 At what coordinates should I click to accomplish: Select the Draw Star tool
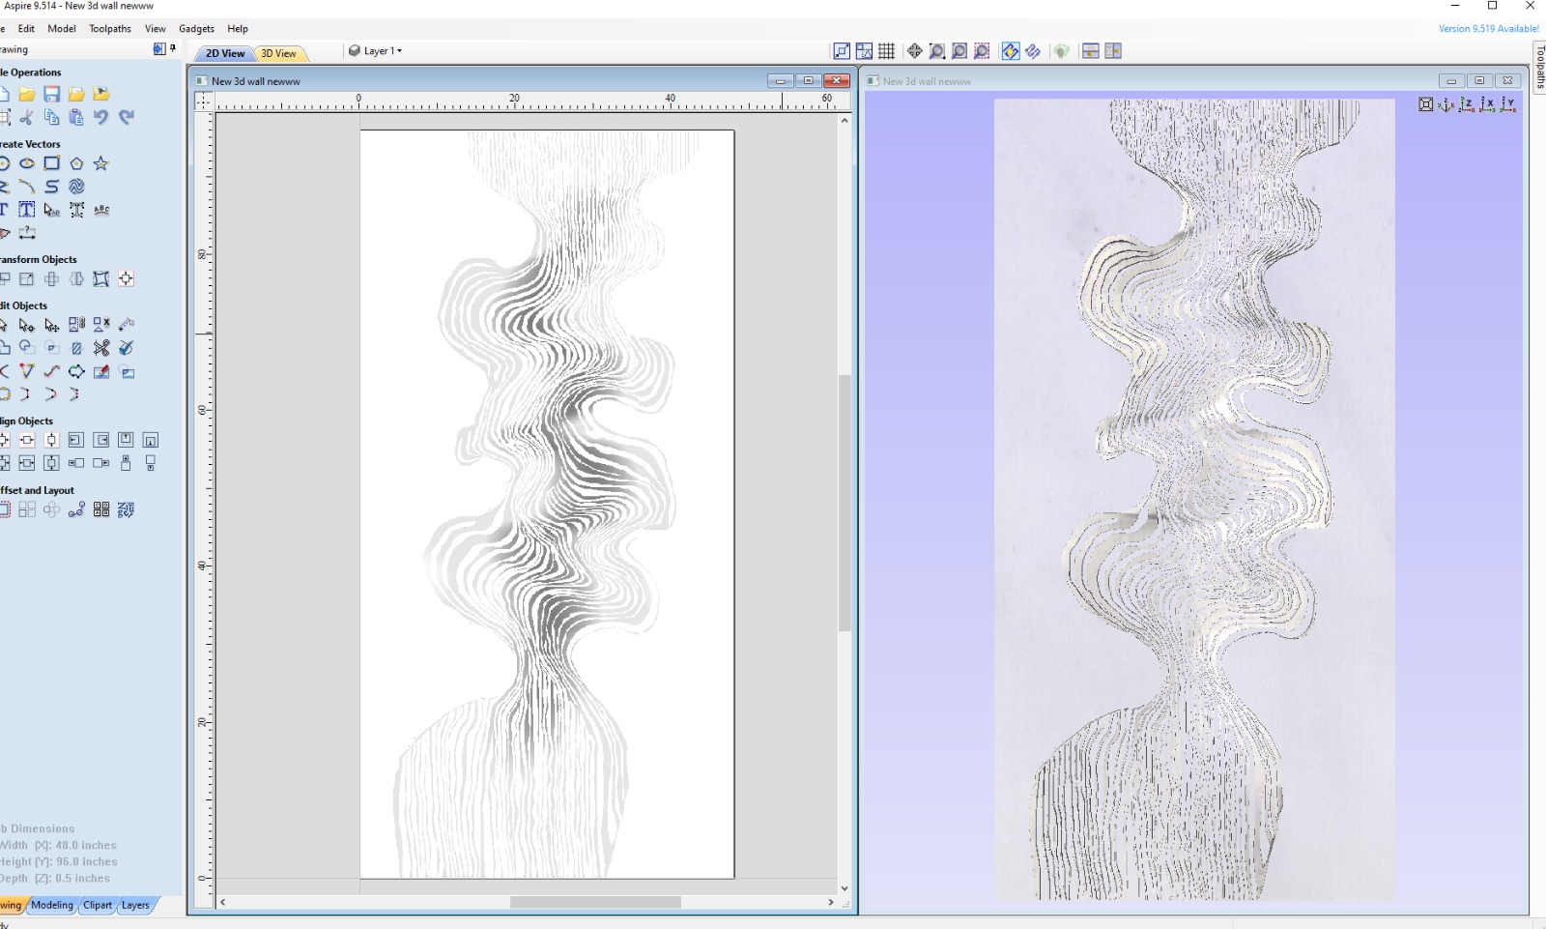pos(101,163)
